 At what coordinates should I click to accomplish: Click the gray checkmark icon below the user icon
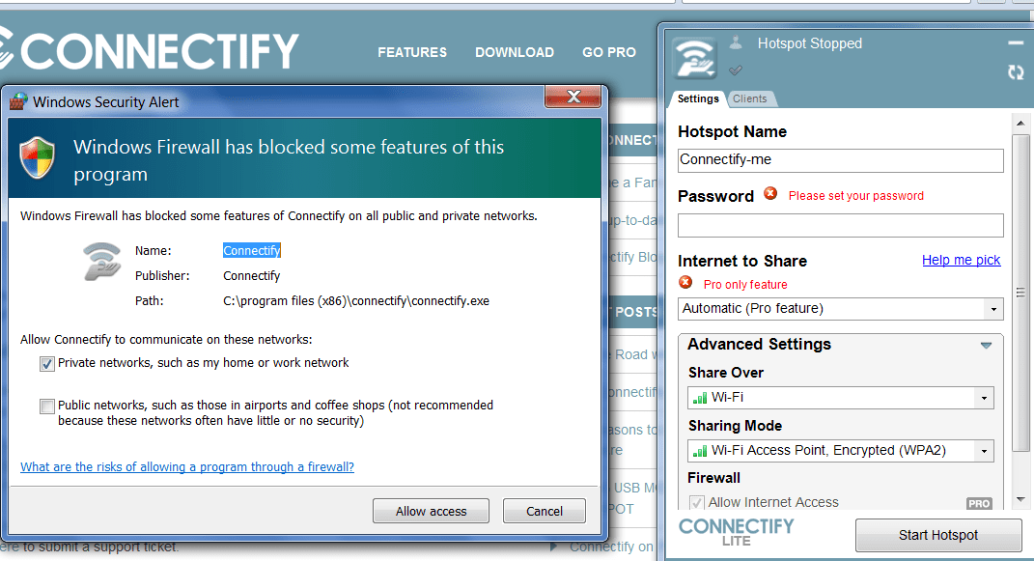point(736,70)
